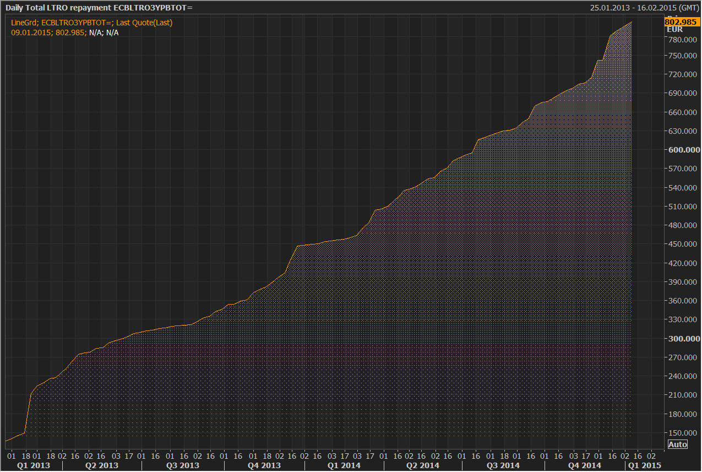
Task: Click the bold 600.000 y-axis value
Action: 683,150
